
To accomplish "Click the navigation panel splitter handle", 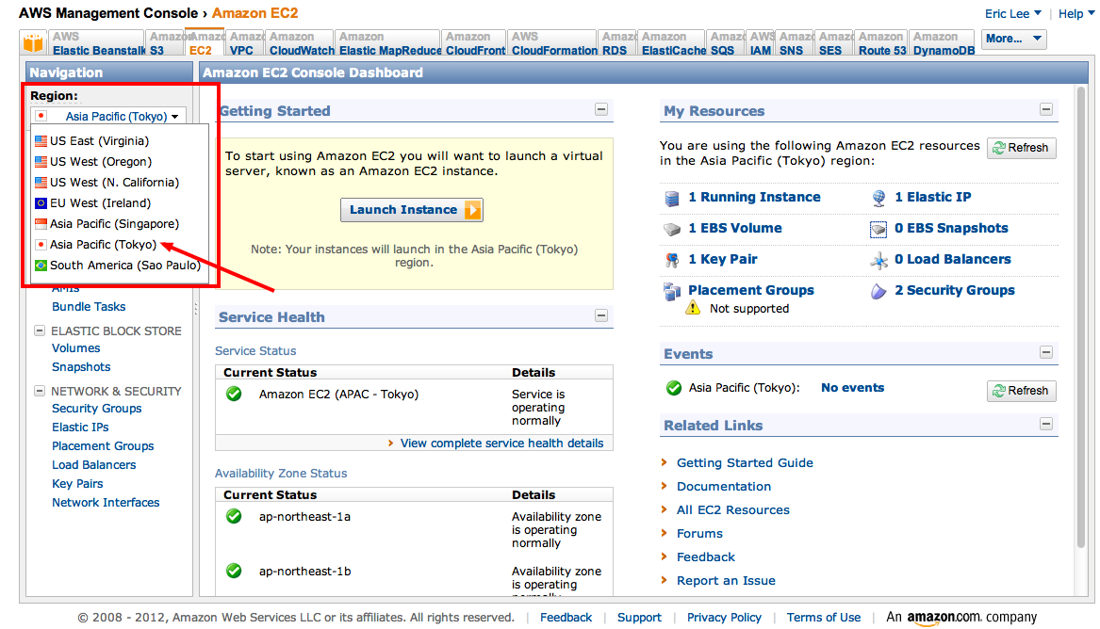I will pyautogui.click(x=196, y=308).
